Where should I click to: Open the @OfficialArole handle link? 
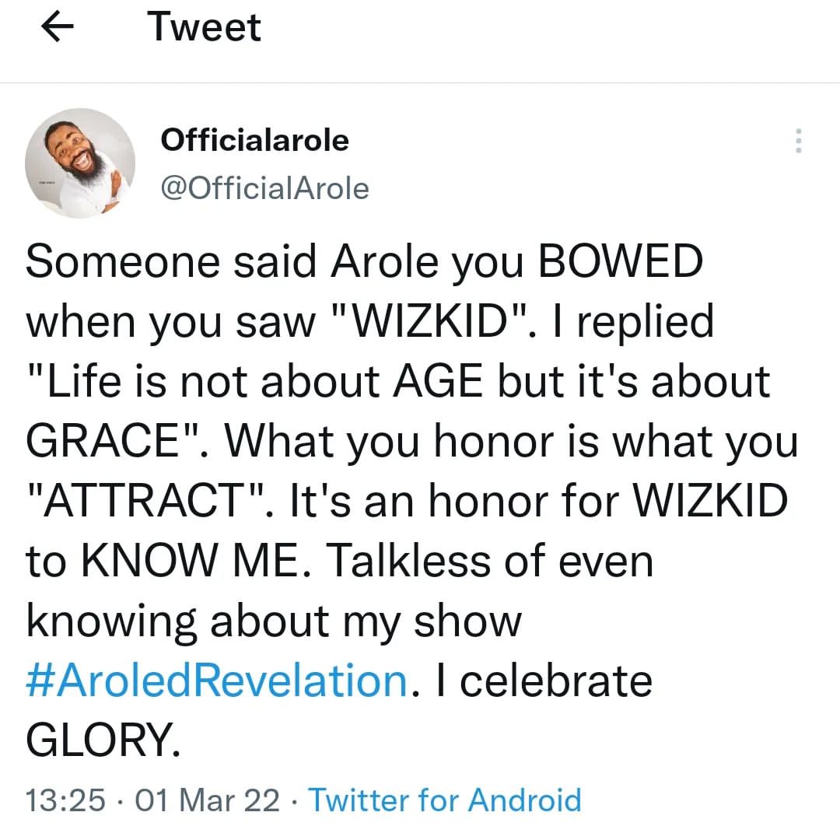264,188
